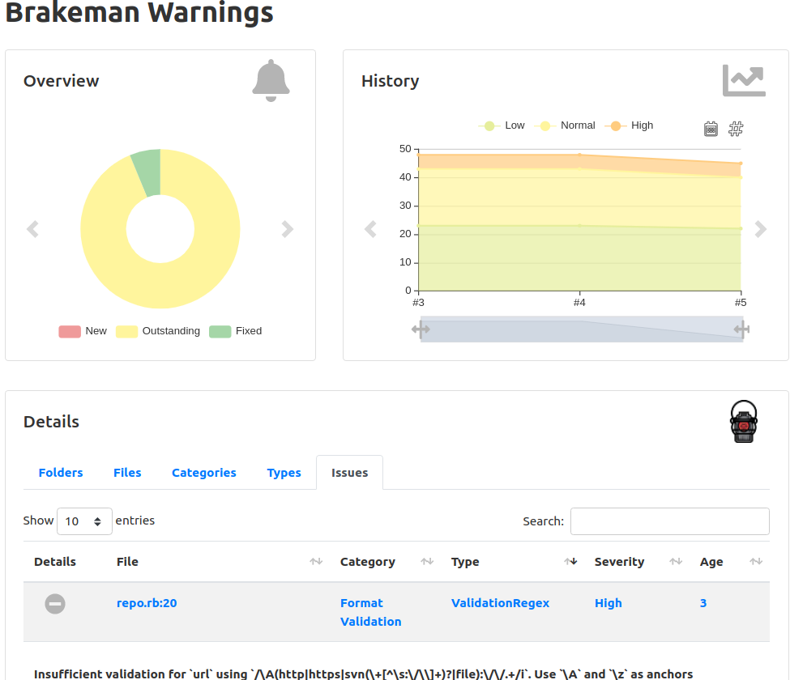Click the right handle of History zoom slider
Screen dimensions: 790x680
[x=741, y=329]
